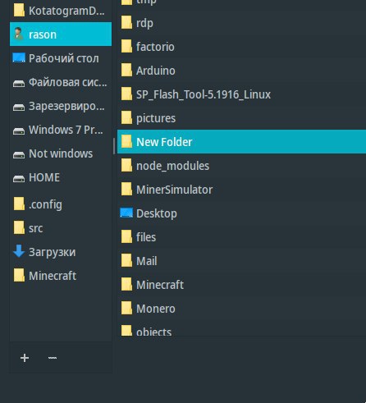This screenshot has width=366, height=403.
Task: Open the Загрузки bookmark label
Action: tap(53, 252)
